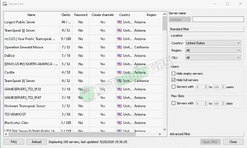Screen dimensions: 247x148
Task: Sort the list by Clients column header
Action: [66, 15]
